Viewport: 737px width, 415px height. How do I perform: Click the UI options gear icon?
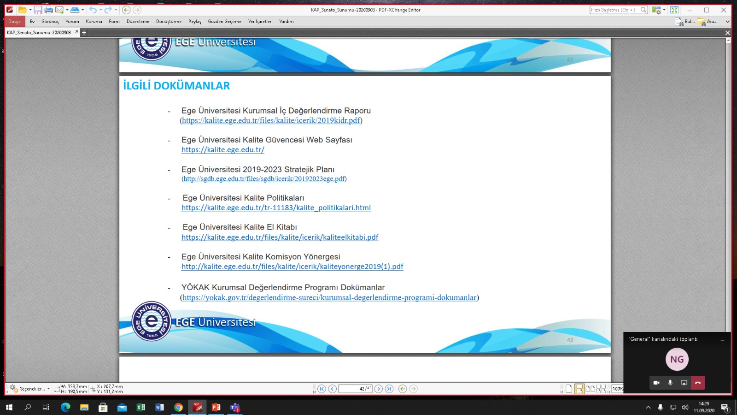(x=656, y=10)
